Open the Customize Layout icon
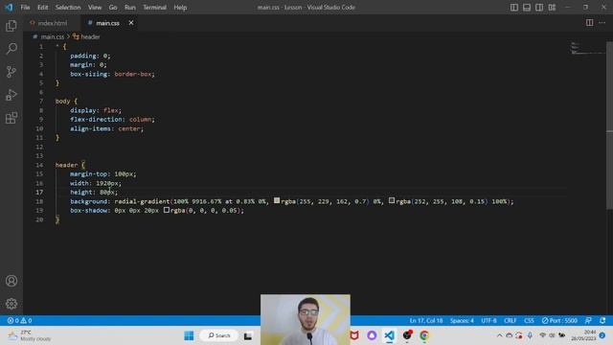Viewport: 613px width, 345px height. [x=552, y=8]
